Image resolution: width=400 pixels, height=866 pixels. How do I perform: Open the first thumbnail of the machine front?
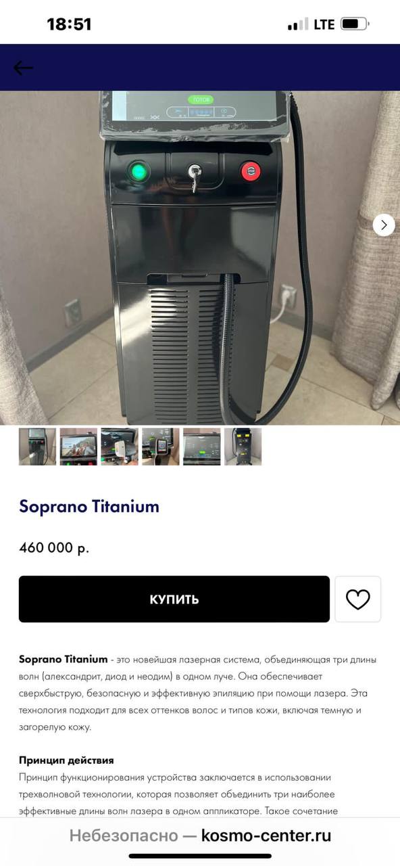[x=37, y=447]
